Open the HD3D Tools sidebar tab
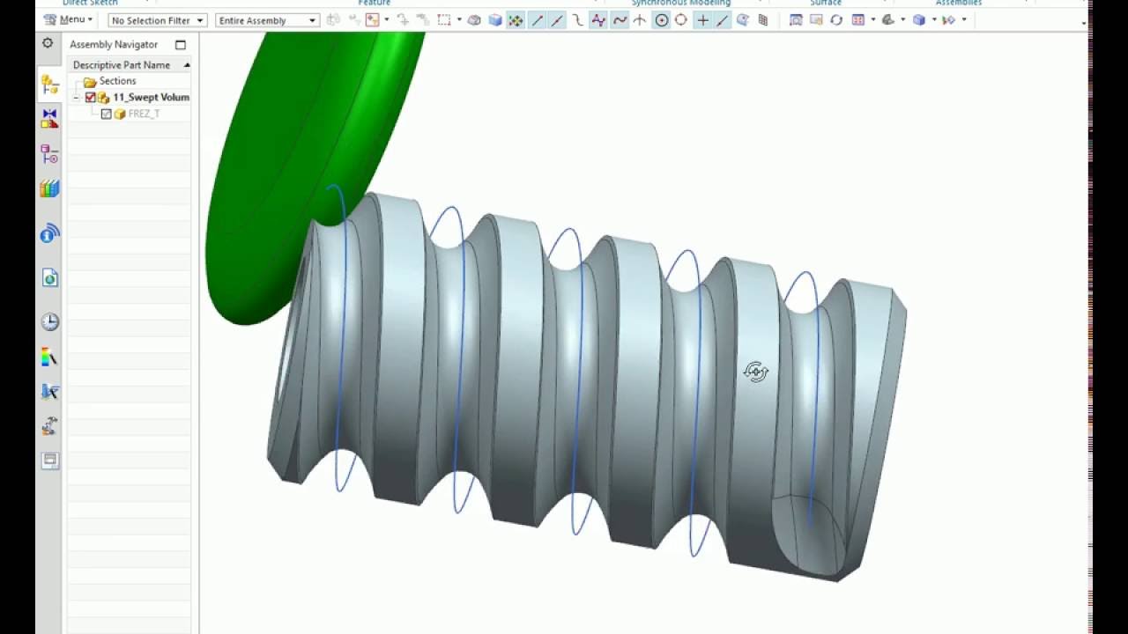The width and height of the screenshot is (1128, 634). tap(49, 233)
